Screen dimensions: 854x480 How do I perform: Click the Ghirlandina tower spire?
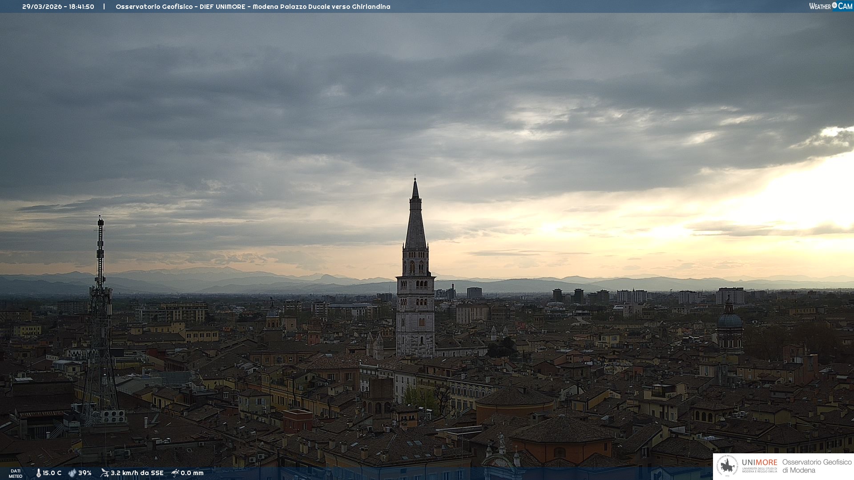[415, 222]
